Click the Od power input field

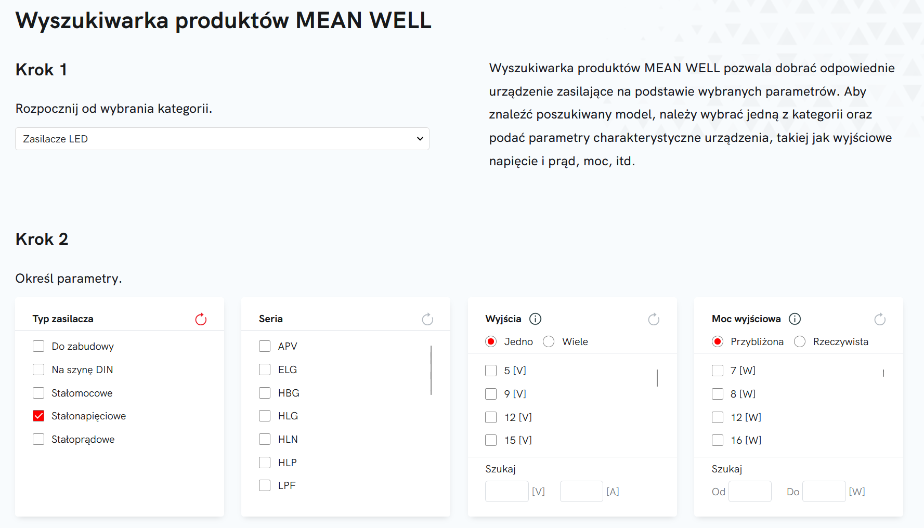750,491
